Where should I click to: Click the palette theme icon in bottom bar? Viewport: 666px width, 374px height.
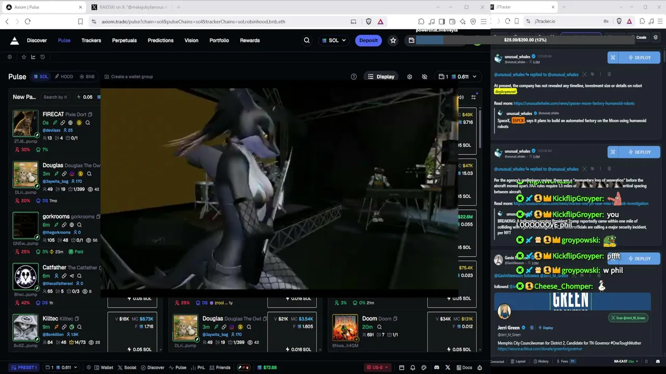424,368
